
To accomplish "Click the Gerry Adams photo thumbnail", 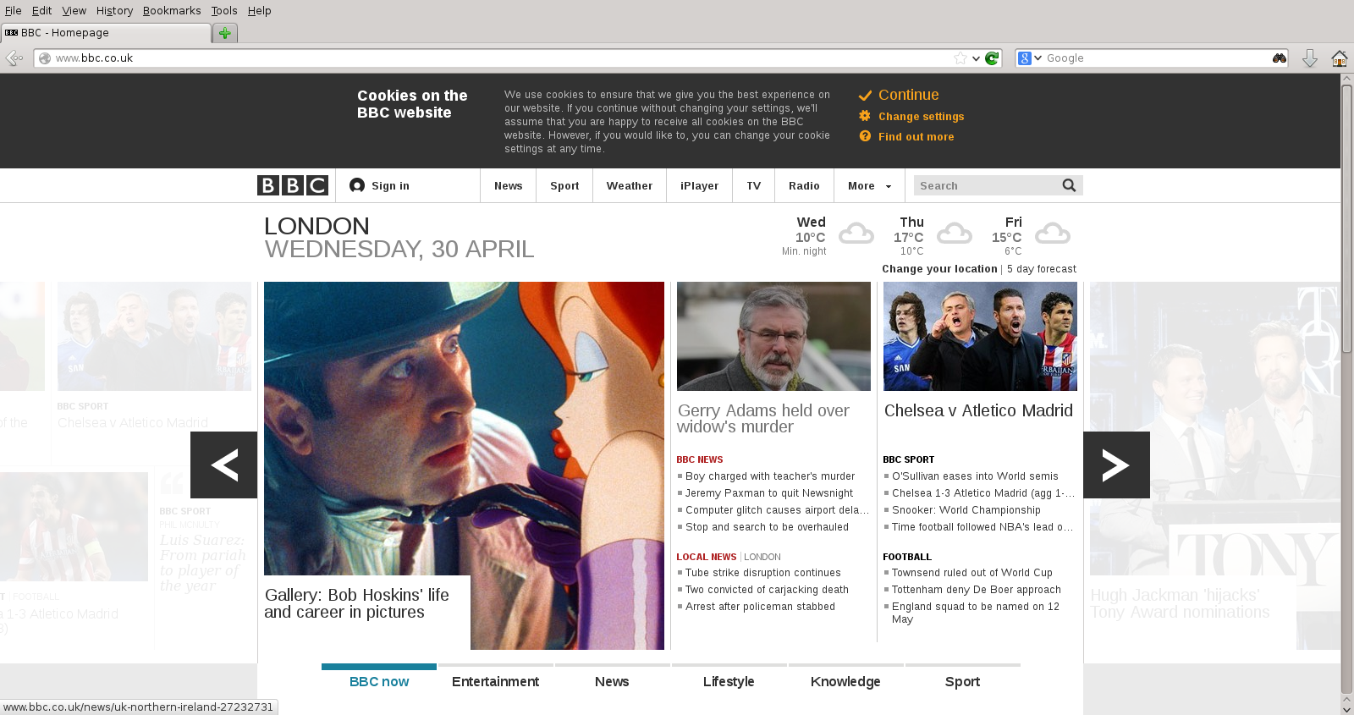I will point(773,336).
